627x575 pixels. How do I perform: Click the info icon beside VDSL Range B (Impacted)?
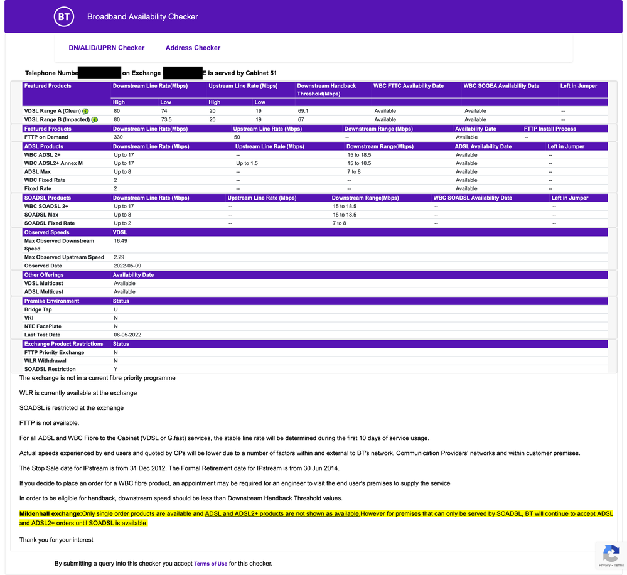point(95,119)
